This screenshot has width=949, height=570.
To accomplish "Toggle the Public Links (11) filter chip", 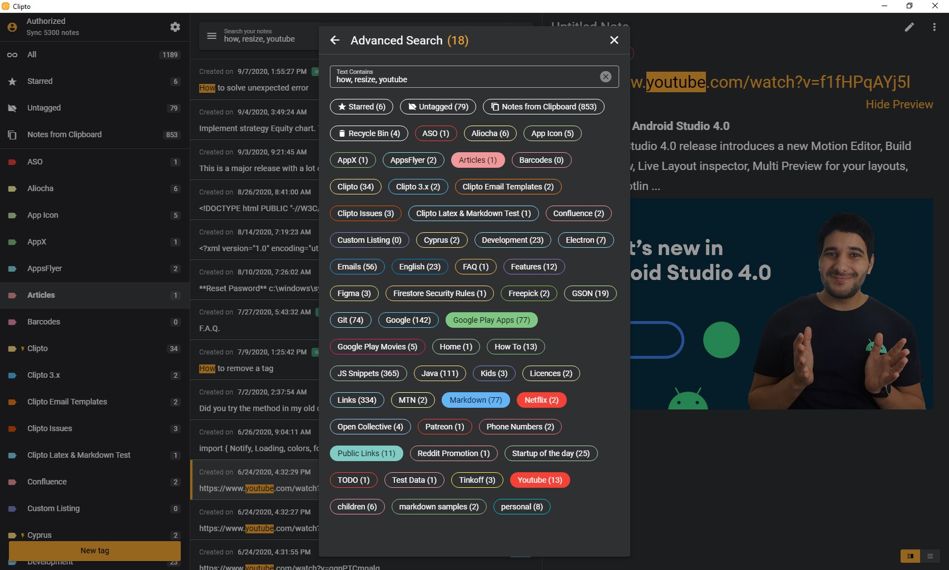I will pyautogui.click(x=366, y=453).
